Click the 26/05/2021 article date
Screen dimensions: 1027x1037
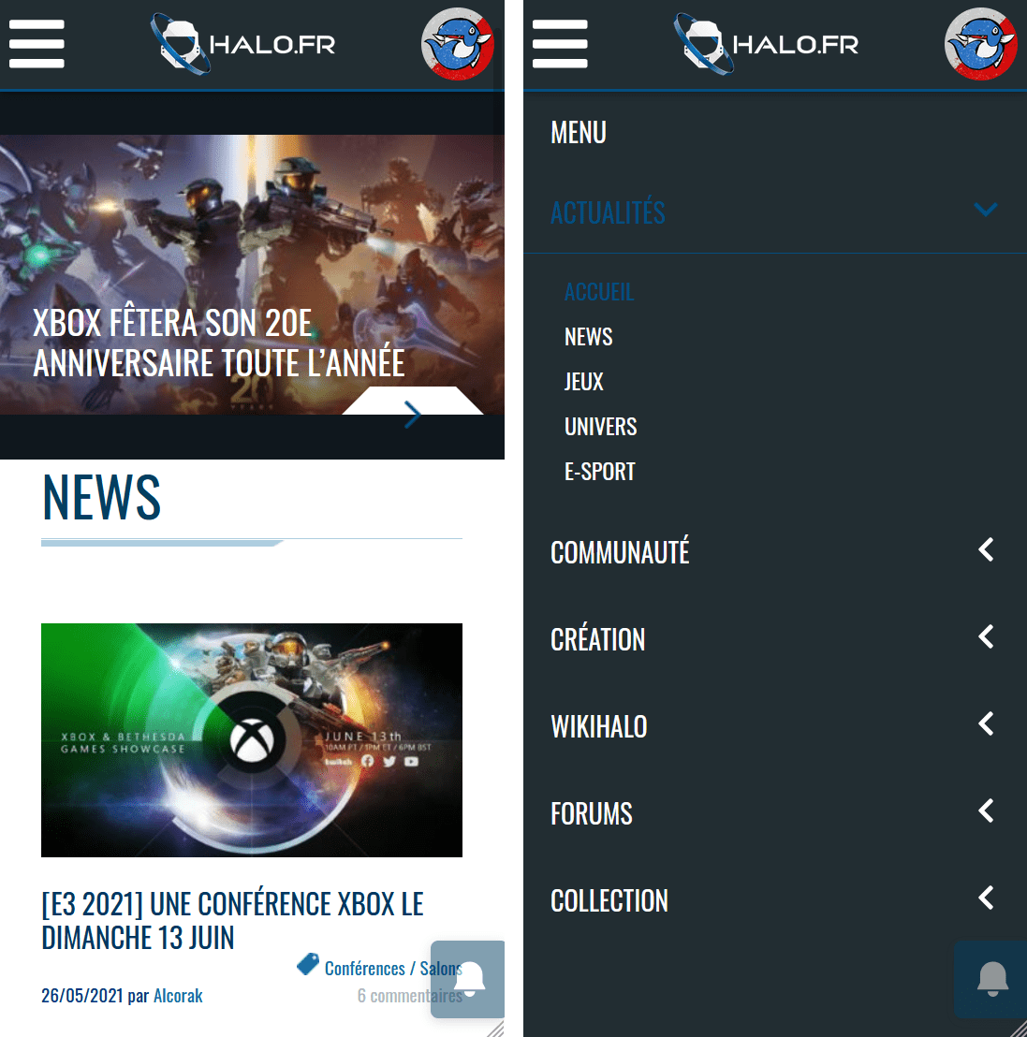pyautogui.click(x=82, y=995)
